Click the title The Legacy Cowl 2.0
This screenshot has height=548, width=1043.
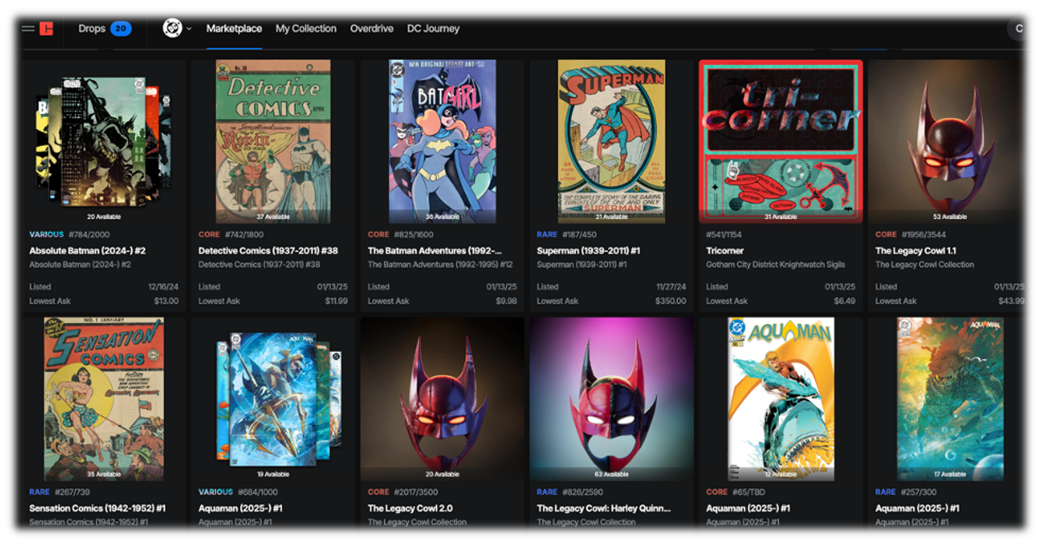pos(410,508)
